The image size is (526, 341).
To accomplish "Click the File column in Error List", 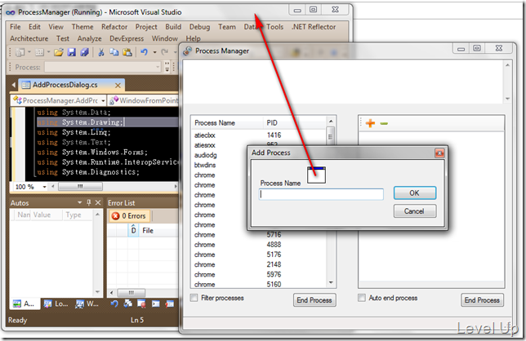I will (x=158, y=230).
